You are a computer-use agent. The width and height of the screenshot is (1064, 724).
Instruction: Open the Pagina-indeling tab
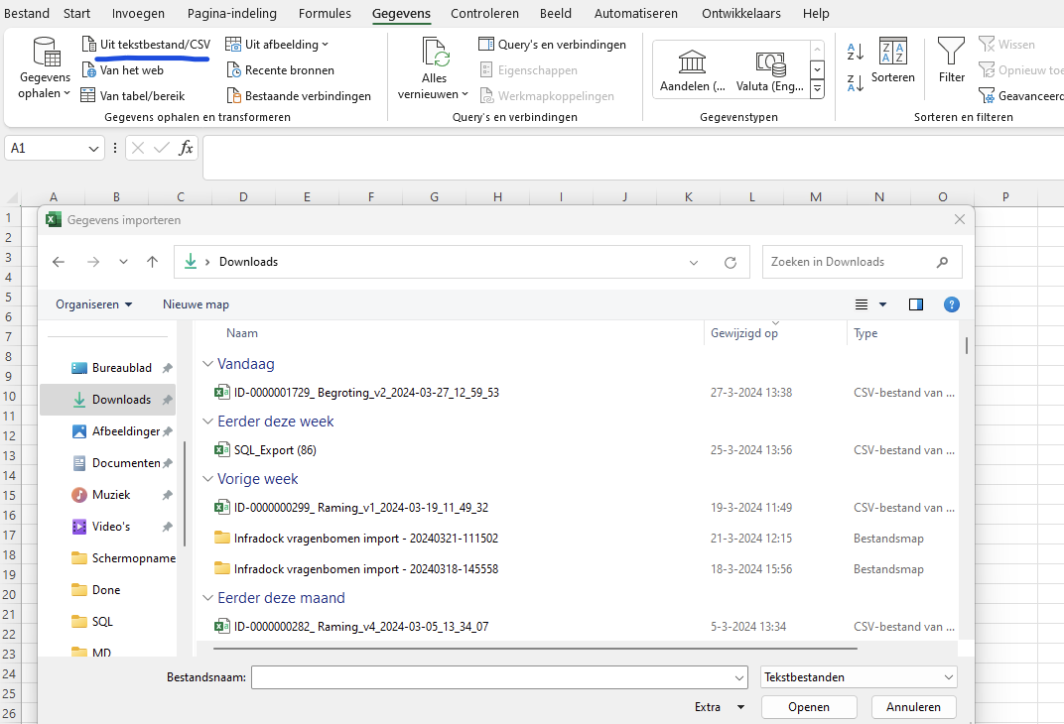[232, 14]
